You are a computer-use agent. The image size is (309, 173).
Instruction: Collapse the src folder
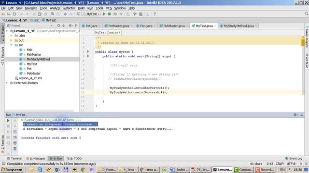11,45
